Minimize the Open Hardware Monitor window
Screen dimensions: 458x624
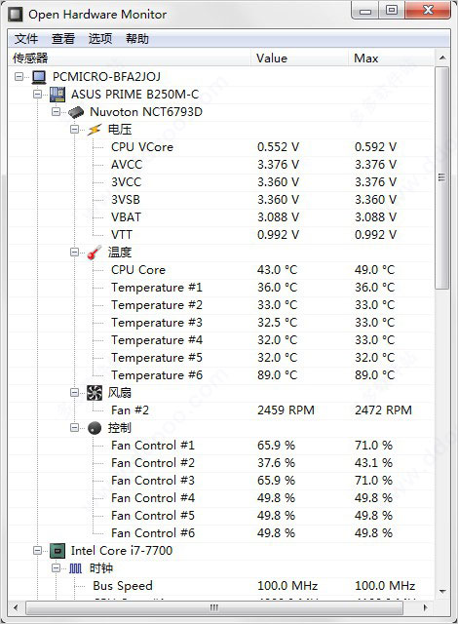(x=365, y=10)
